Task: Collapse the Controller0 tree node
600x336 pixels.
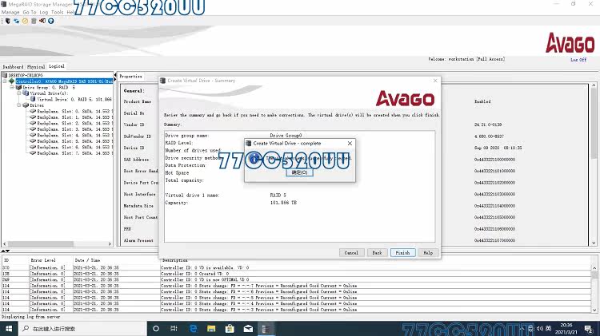Action: [5, 81]
